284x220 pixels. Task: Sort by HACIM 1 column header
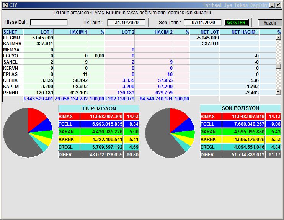tap(71, 32)
